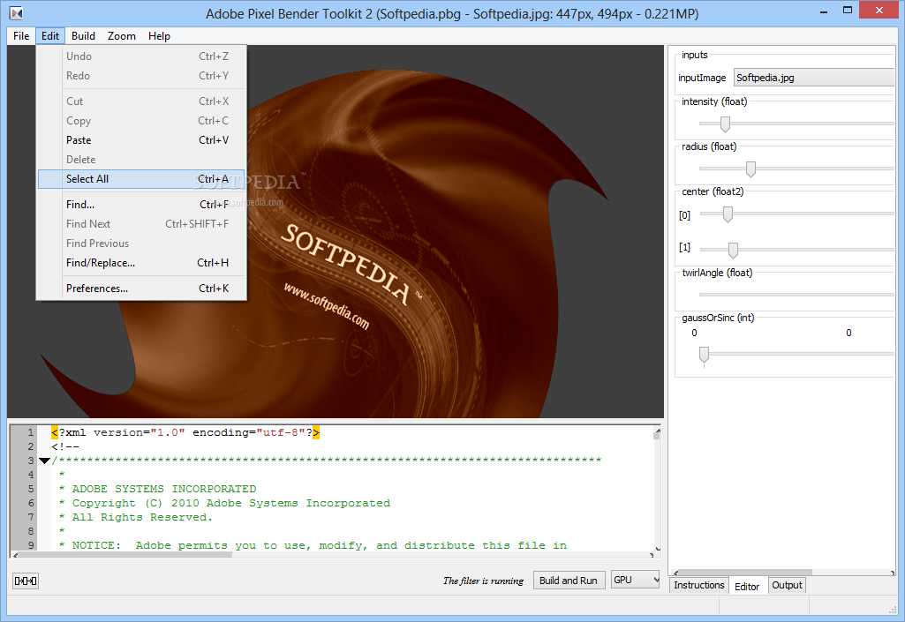Click the greyed Find Previous menu entry
Screen dimensions: 905x622
(x=141, y=243)
